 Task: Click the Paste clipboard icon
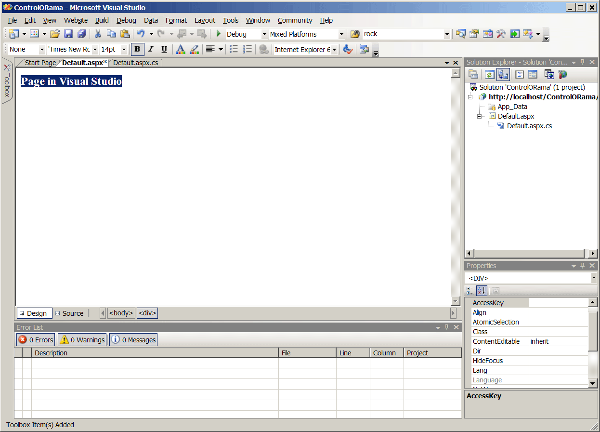[x=125, y=34]
